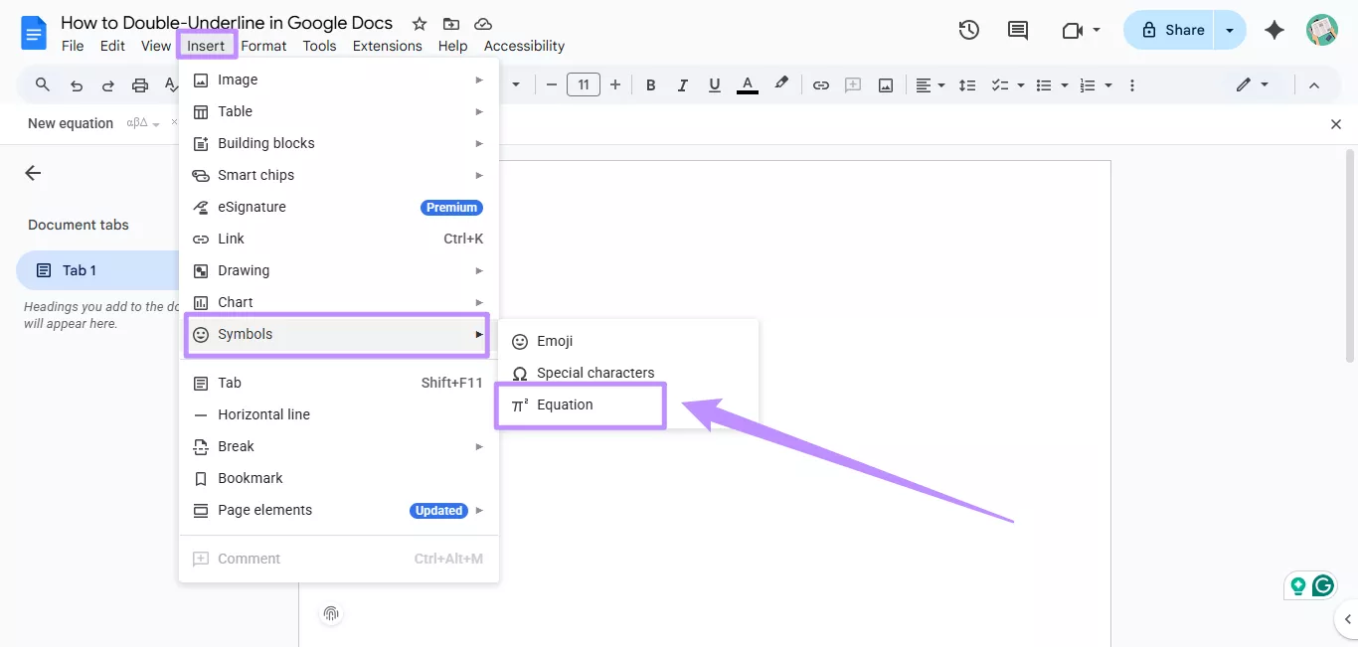
Task: Redo the last action
Action: tap(108, 85)
